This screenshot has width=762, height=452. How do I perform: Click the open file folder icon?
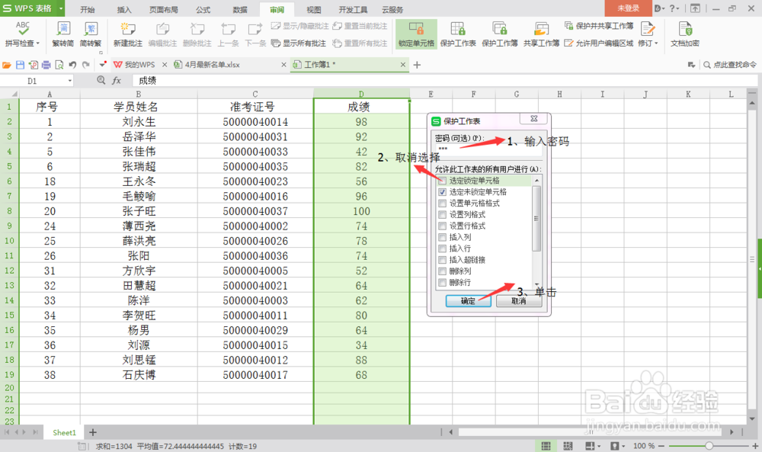(x=7, y=65)
